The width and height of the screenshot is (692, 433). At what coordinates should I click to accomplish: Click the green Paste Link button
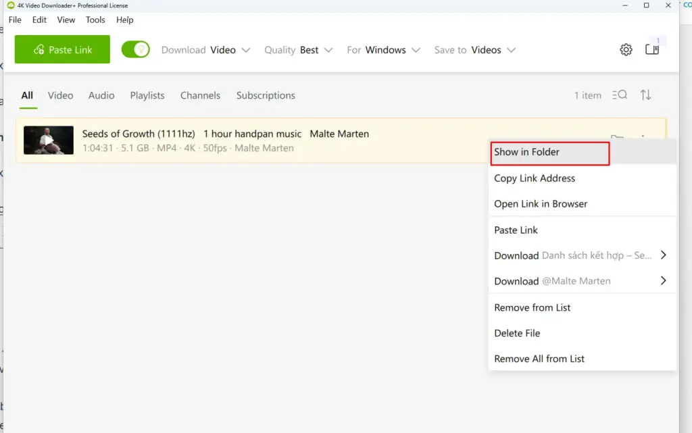(62, 49)
